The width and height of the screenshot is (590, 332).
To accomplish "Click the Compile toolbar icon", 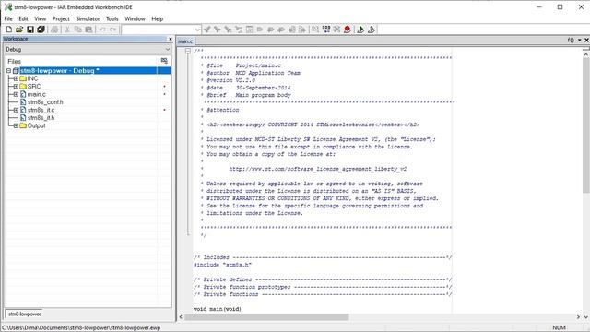I will (x=315, y=30).
